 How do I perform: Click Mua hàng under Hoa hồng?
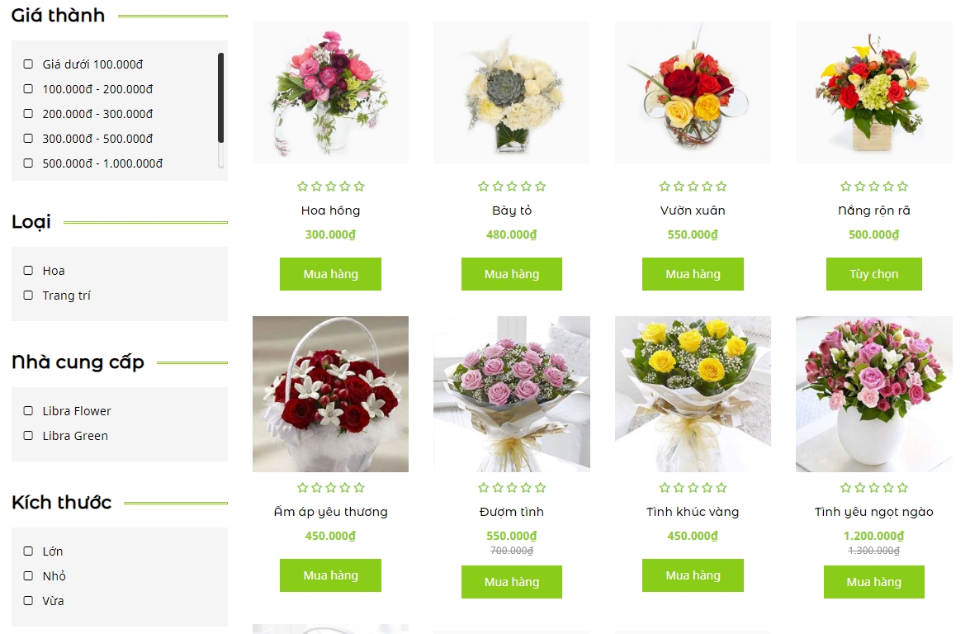click(330, 274)
